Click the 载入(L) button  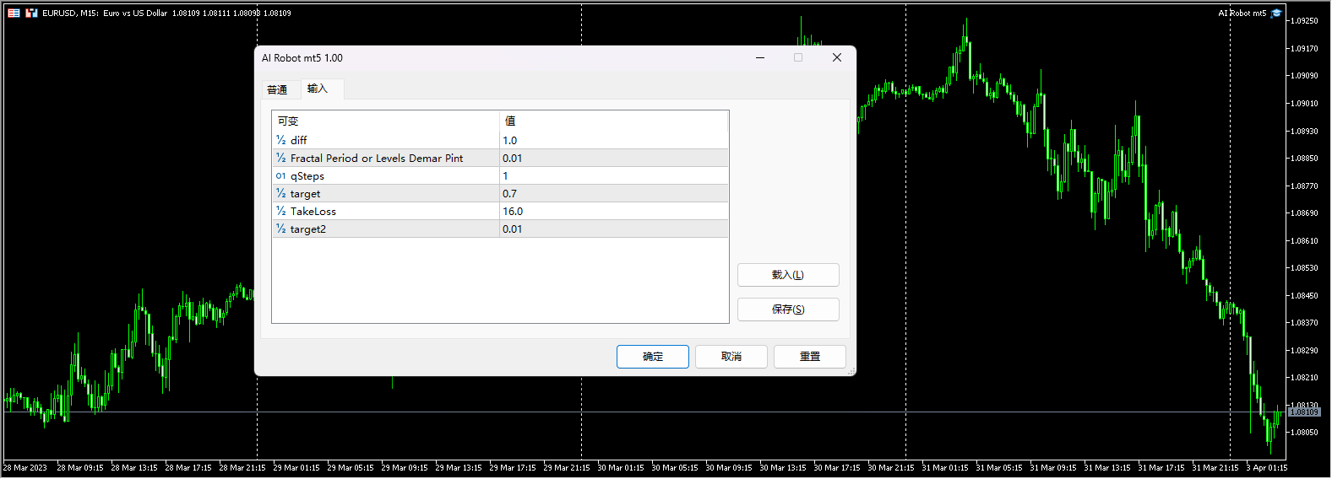pyautogui.click(x=788, y=275)
